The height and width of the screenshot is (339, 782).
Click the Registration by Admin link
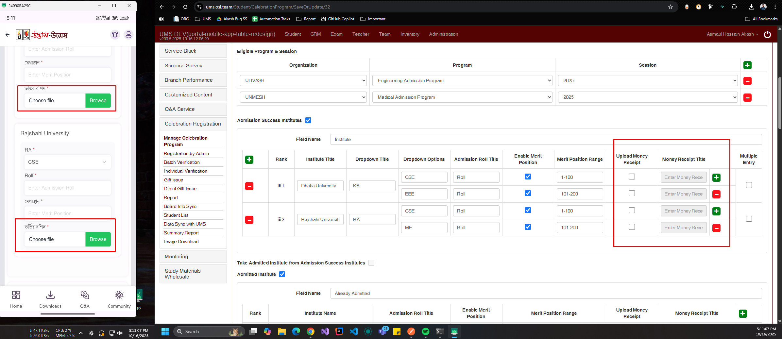point(186,153)
